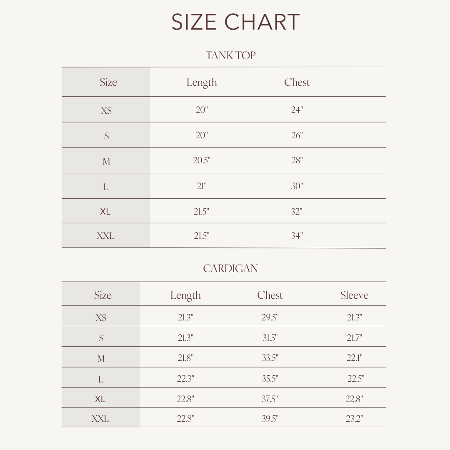Click the cardigan chest value 35.5"

pos(270,378)
